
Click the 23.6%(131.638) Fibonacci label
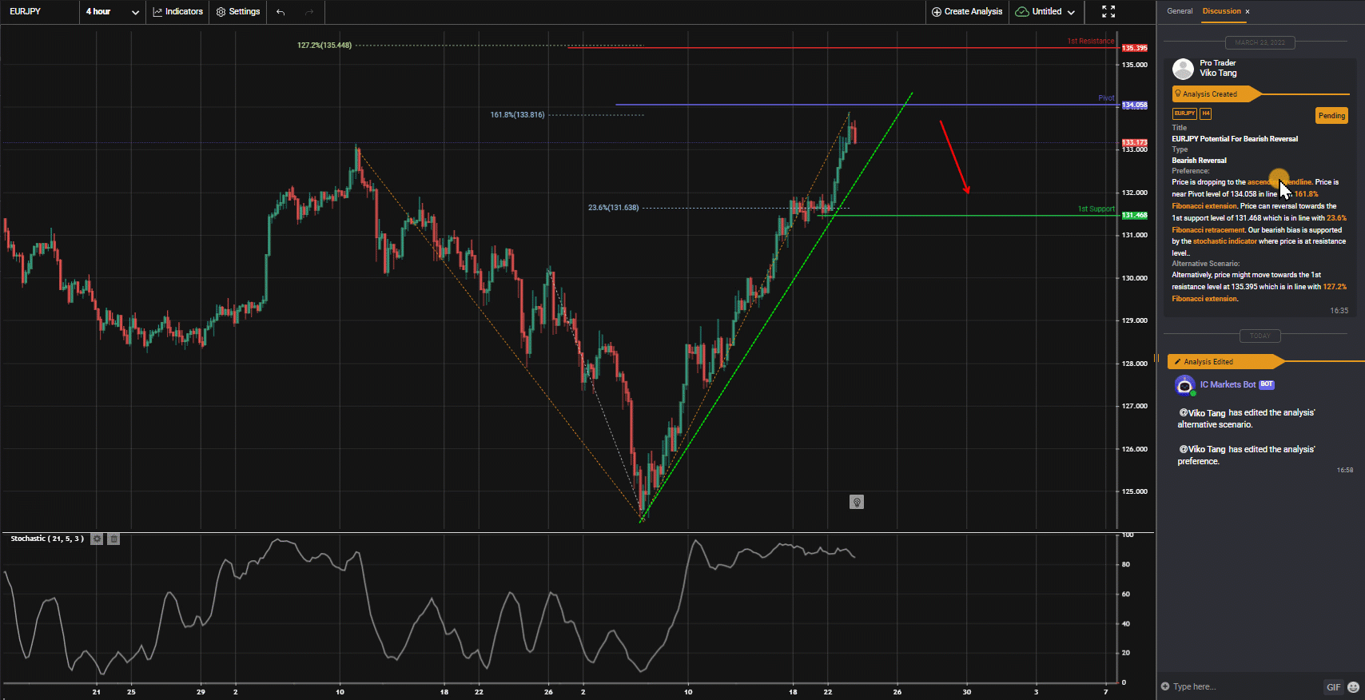coord(614,208)
